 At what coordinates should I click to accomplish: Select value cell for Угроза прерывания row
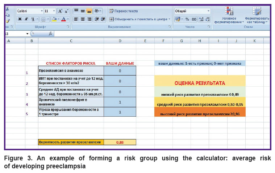(x=120, y=112)
